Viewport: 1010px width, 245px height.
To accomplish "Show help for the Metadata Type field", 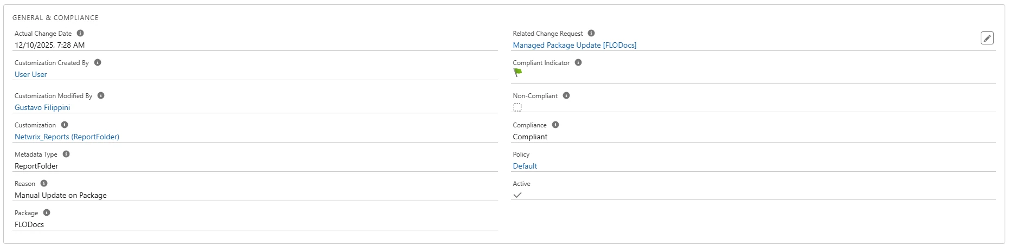I will (66, 154).
